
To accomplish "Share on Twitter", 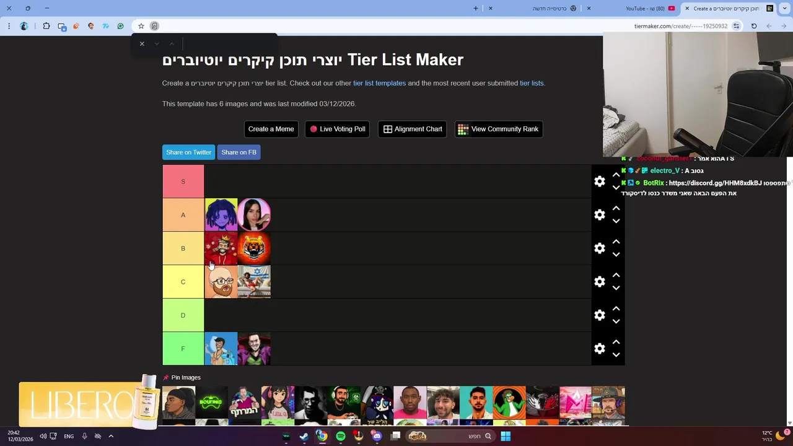I will tap(188, 152).
